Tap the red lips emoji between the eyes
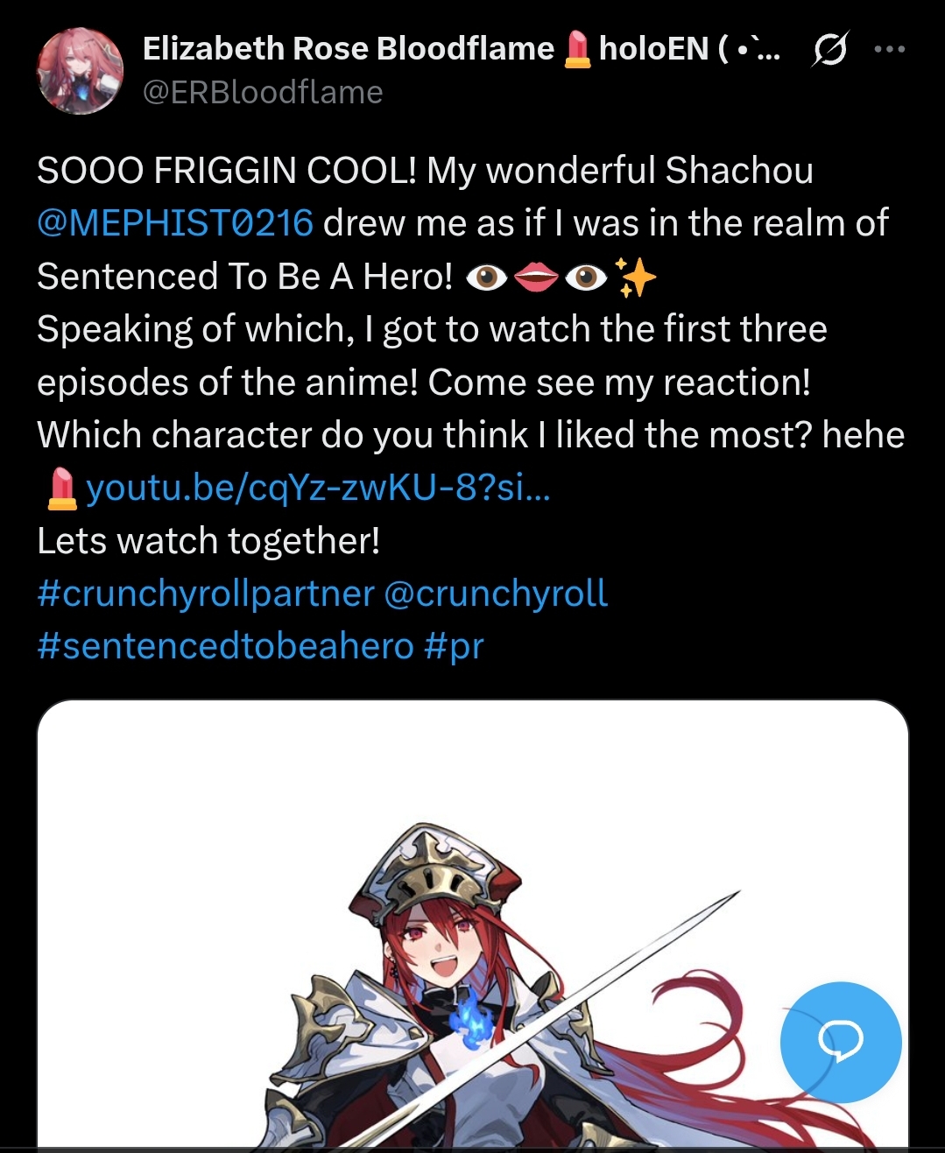Viewport: 945px width, 1153px height. point(536,278)
